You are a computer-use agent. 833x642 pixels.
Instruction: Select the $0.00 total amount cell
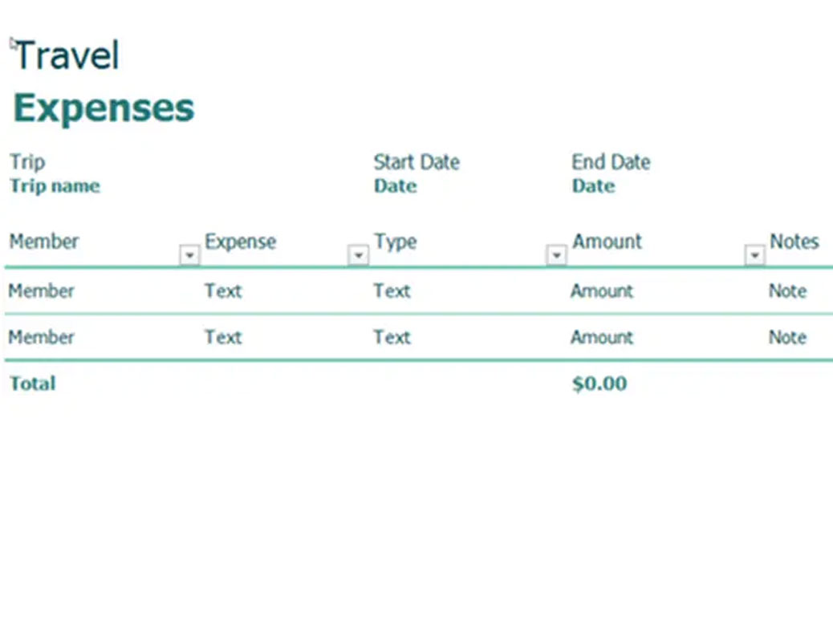pyautogui.click(x=599, y=384)
